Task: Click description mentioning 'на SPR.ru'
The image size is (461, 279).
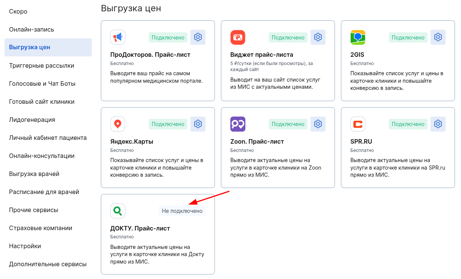Action: [x=398, y=168]
